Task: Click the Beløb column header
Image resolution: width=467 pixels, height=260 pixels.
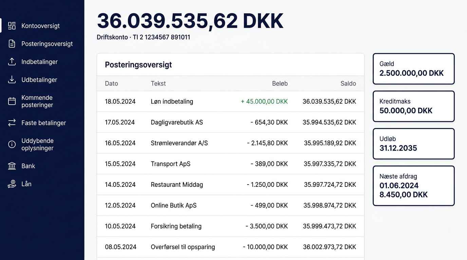Action: click(280, 83)
